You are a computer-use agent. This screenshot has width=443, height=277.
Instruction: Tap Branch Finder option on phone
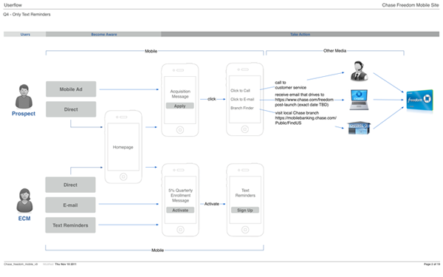coord(242,108)
